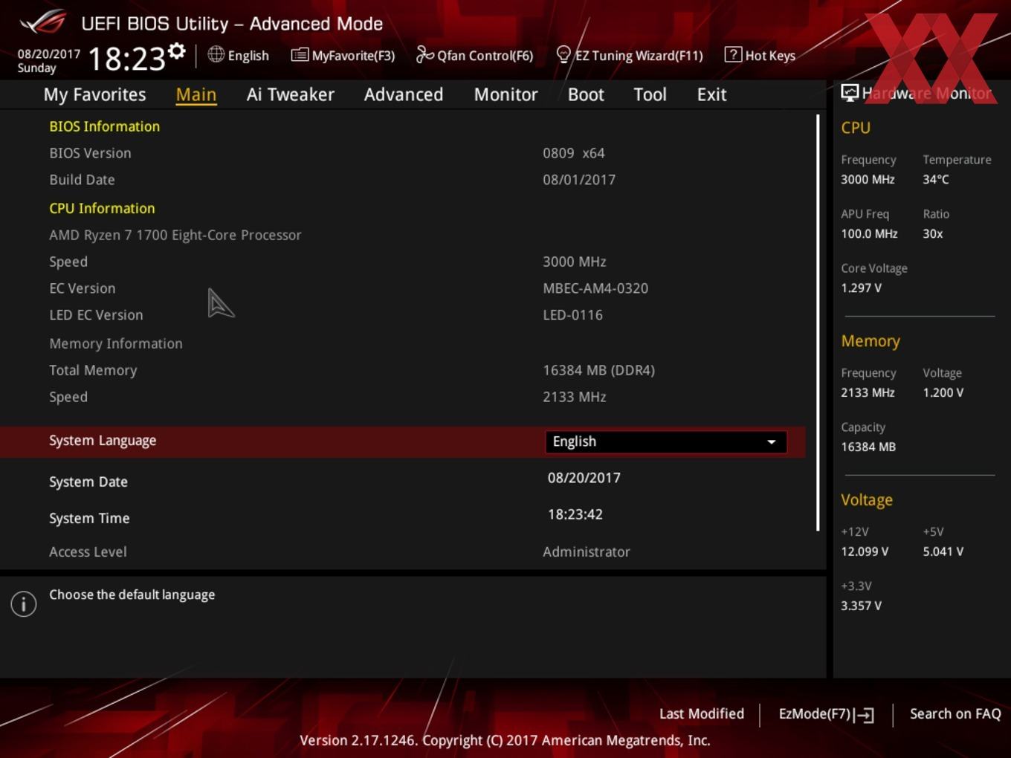Screen dimensions: 1011x758
Task: Click the Hot Keys question mark icon
Action: (733, 55)
